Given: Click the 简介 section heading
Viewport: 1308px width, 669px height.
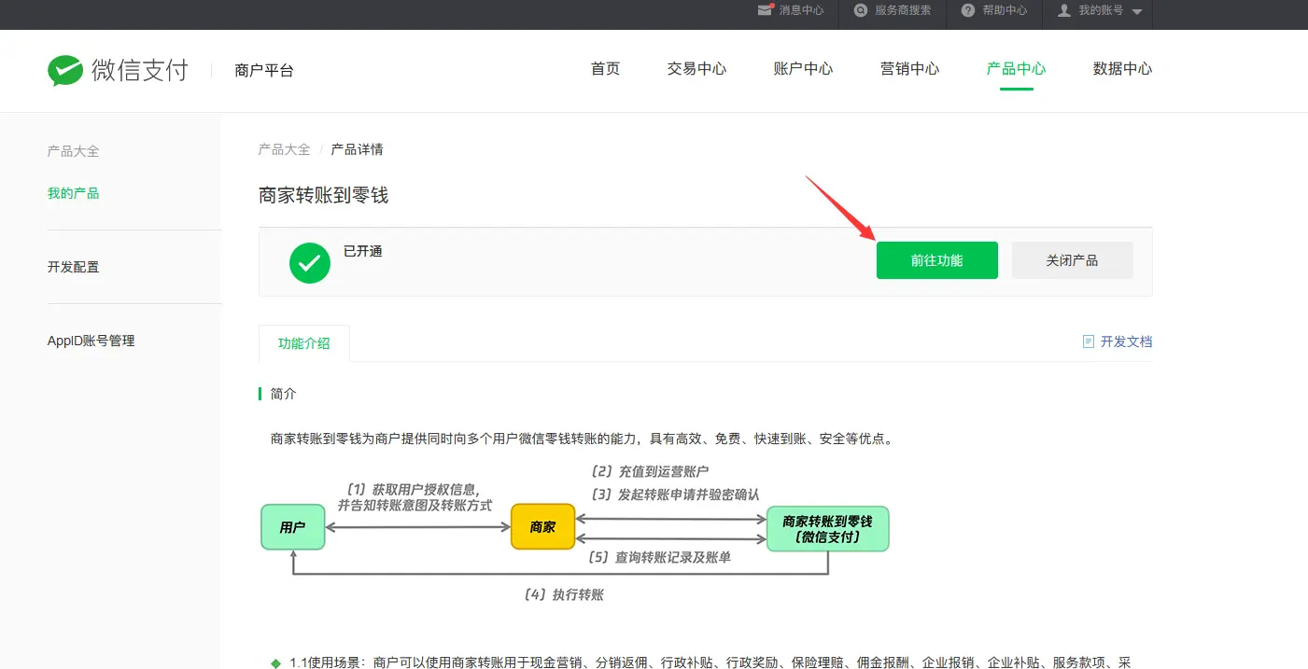Looking at the screenshot, I should [x=283, y=394].
